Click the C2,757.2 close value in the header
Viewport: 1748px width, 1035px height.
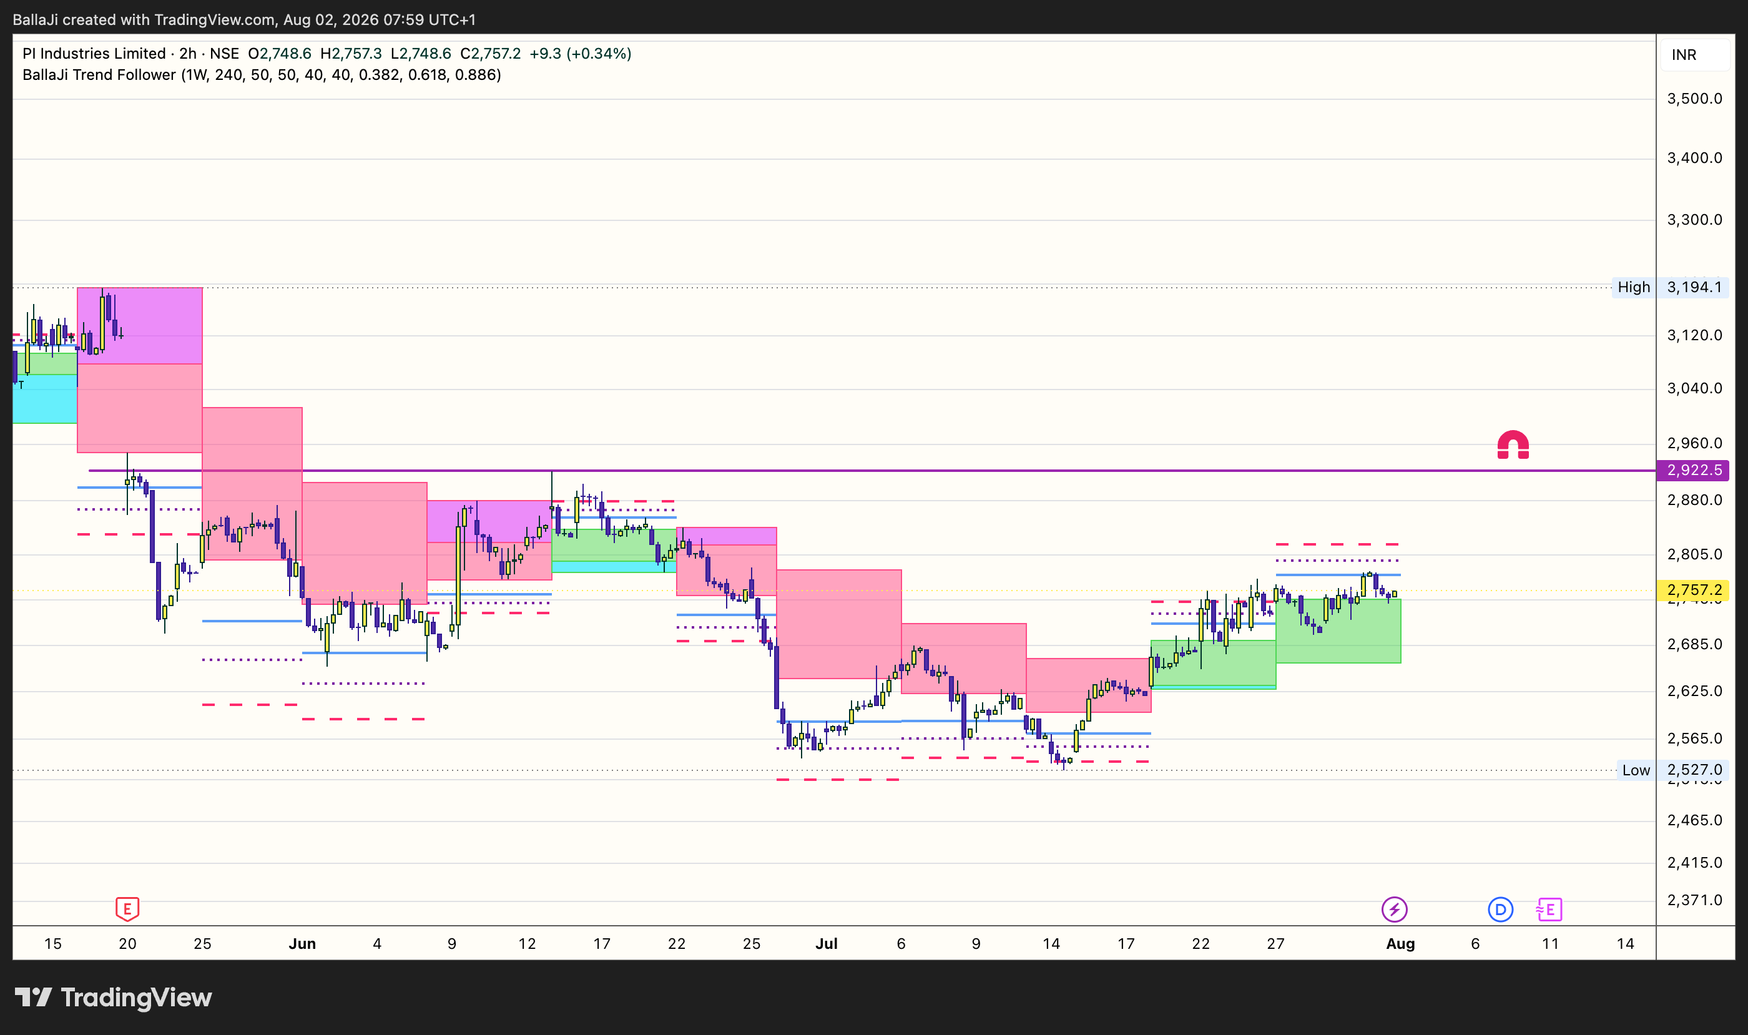pyautogui.click(x=490, y=54)
